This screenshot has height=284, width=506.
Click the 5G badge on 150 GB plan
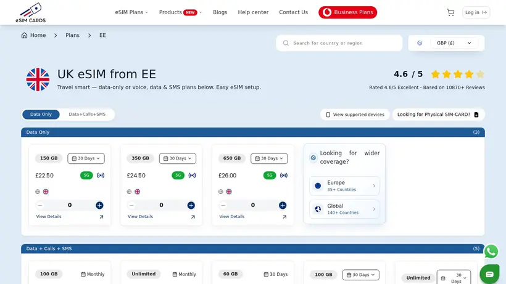tap(86, 175)
